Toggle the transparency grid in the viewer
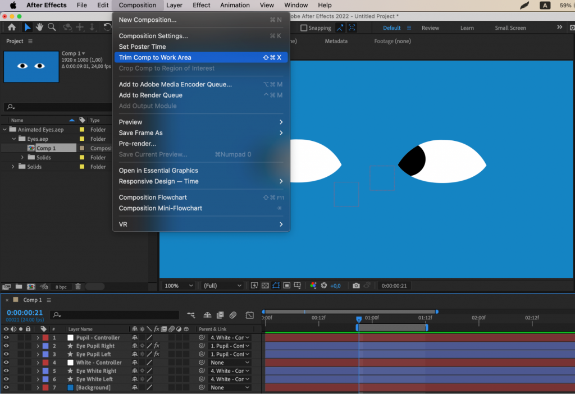575x394 pixels. [264, 286]
